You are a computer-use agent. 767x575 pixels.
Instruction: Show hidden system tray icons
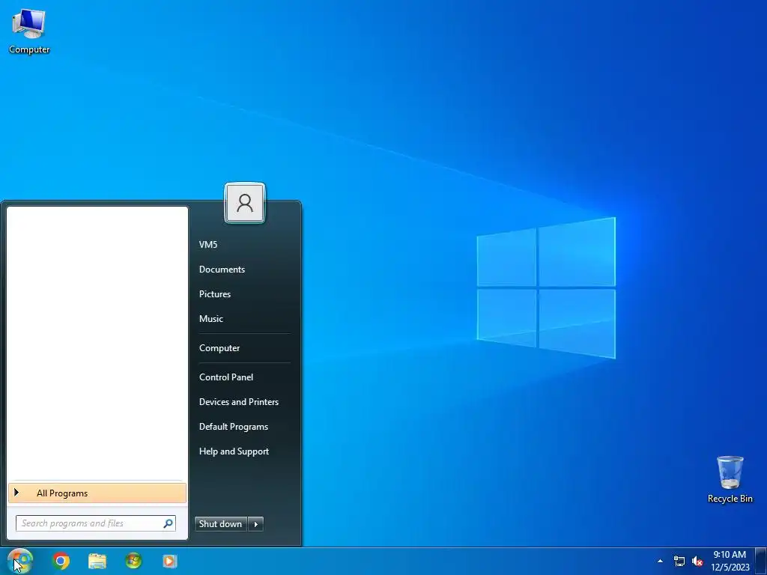[x=661, y=561]
